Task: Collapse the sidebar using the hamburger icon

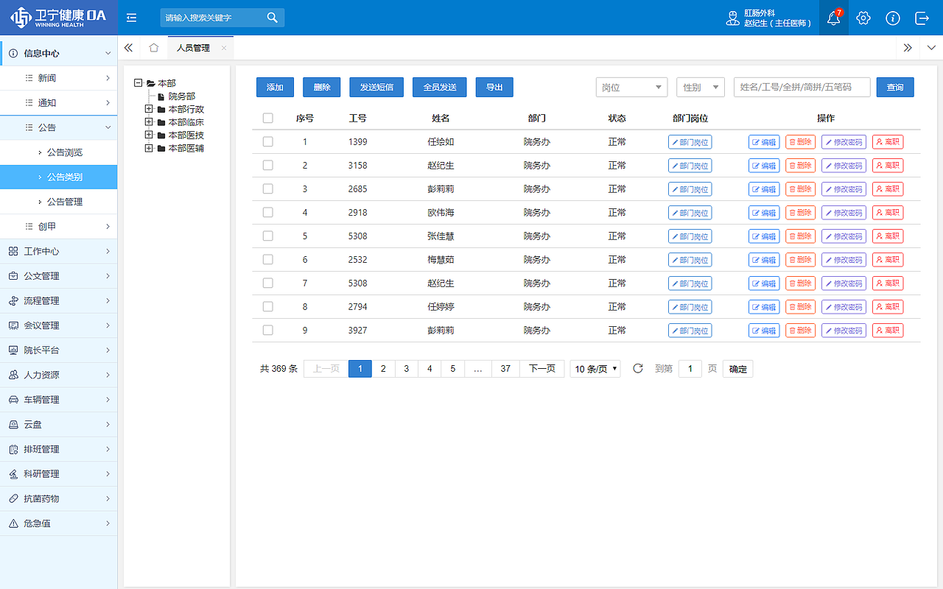Action: click(131, 18)
